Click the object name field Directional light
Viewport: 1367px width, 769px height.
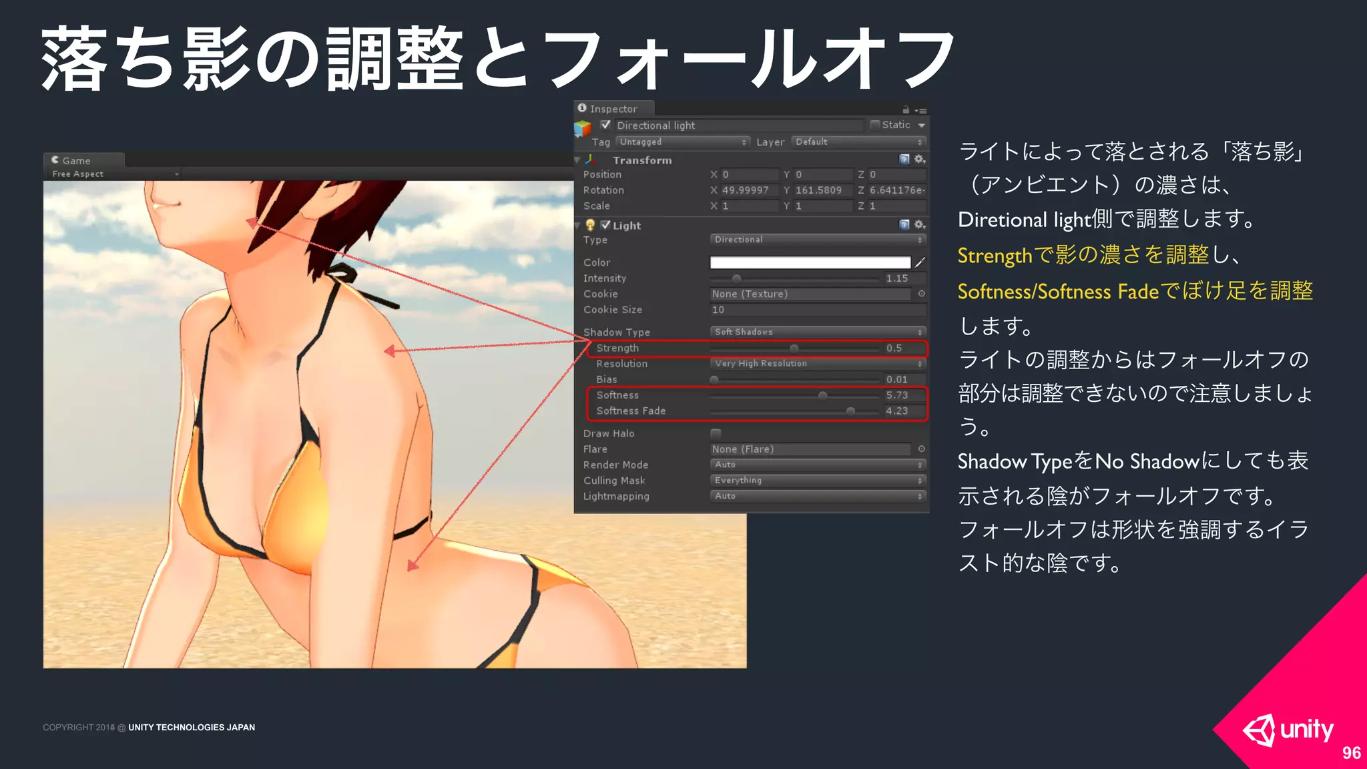(738, 125)
